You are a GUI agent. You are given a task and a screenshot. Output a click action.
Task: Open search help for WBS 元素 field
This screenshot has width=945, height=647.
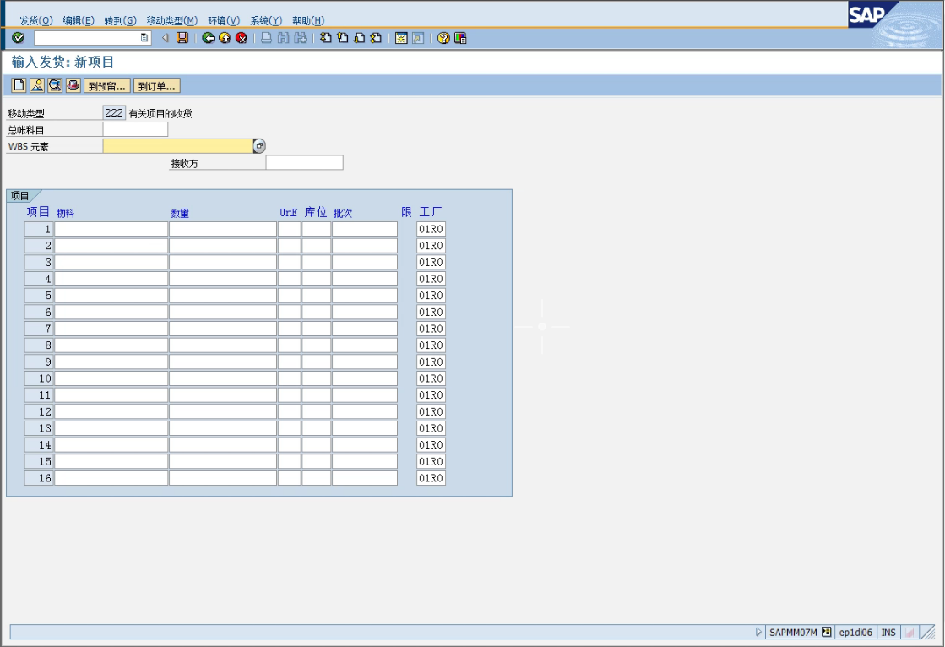[259, 146]
